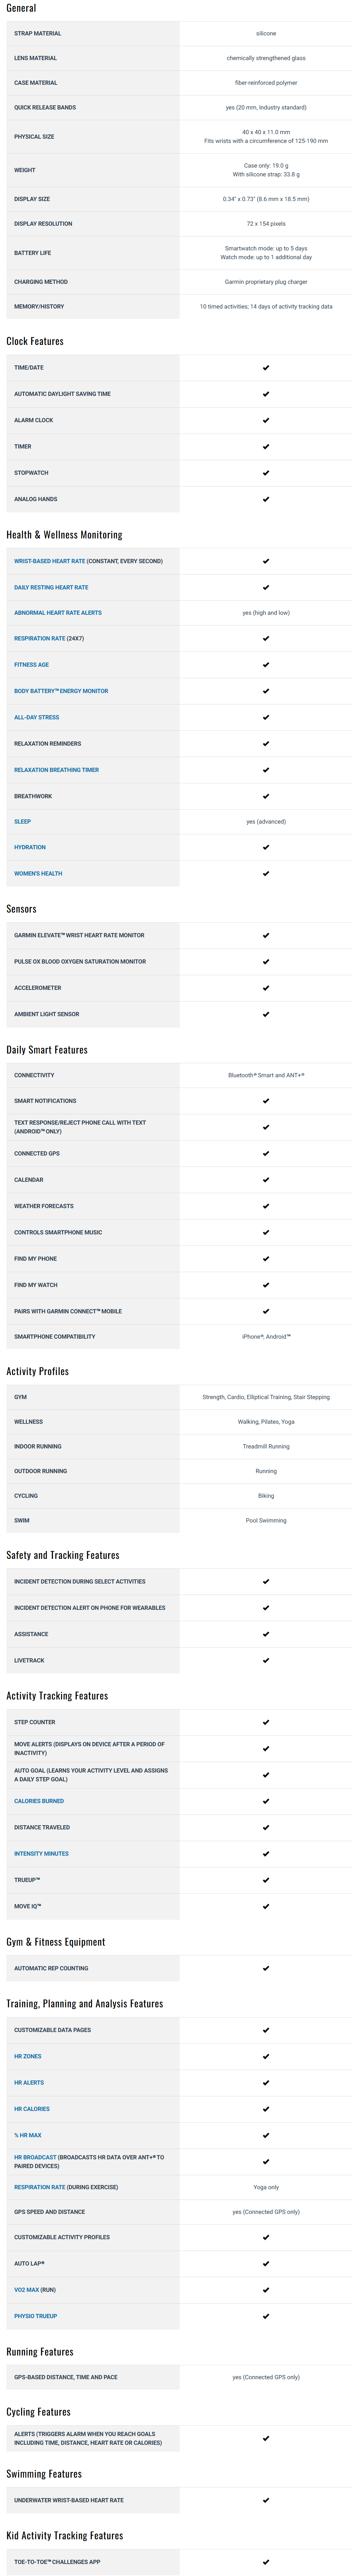Open the Fitness Age link
This screenshot has height=2576, width=359.
click(x=31, y=664)
